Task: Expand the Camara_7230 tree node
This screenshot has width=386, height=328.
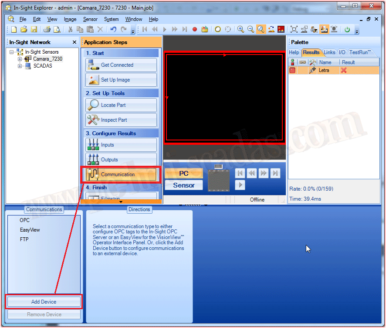Action: tap(20, 59)
